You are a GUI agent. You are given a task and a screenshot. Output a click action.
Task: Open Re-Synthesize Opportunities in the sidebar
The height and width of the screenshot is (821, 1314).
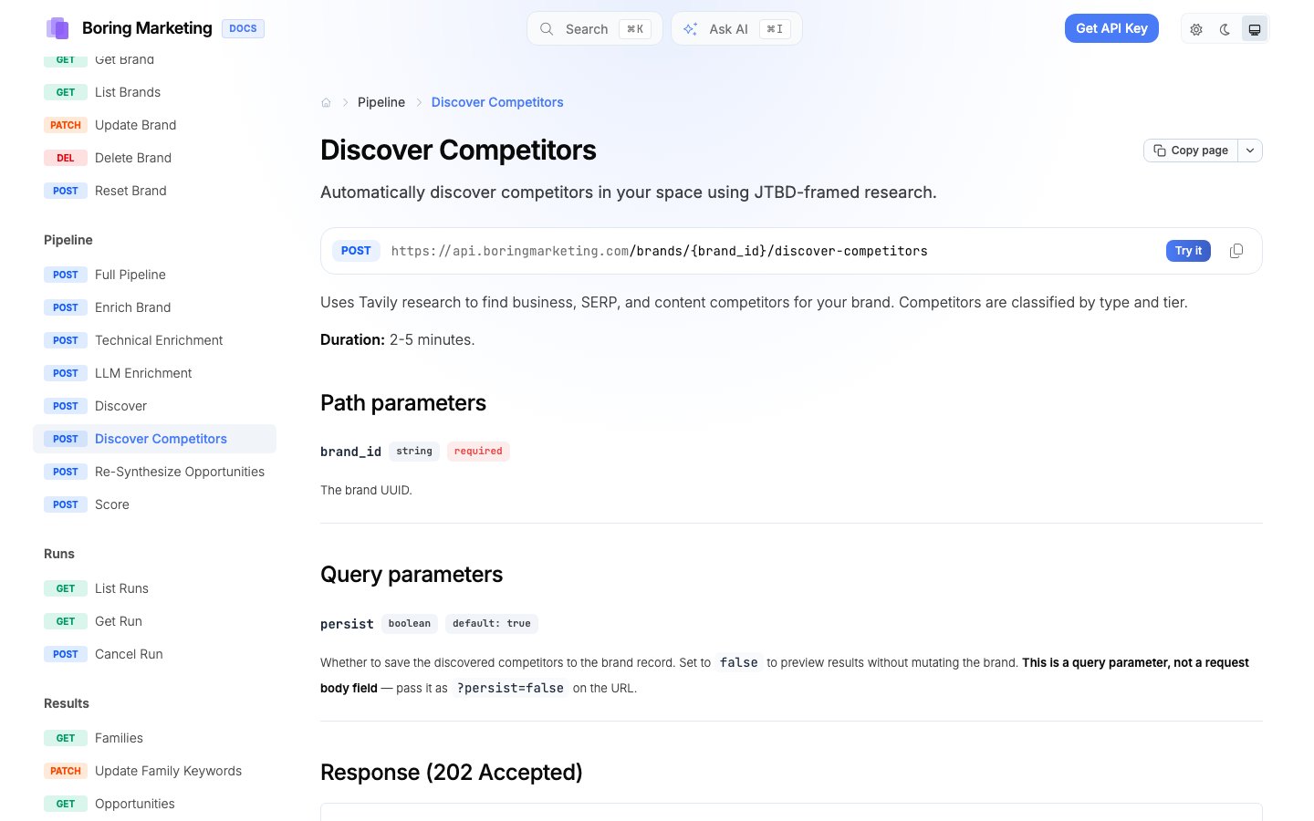(x=155, y=472)
